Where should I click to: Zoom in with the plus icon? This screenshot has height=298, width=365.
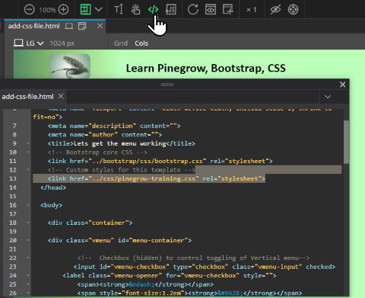[63, 10]
